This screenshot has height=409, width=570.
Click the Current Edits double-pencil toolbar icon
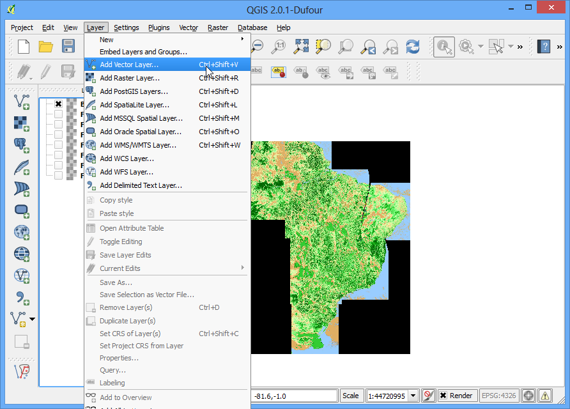[x=24, y=72]
